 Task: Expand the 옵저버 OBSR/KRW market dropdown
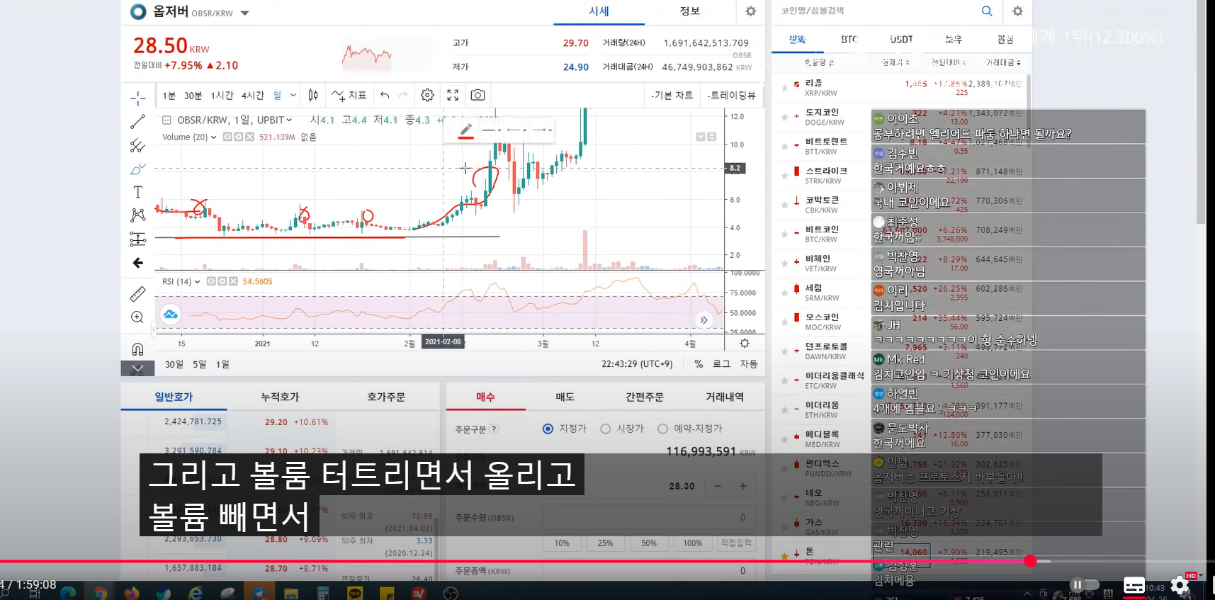tap(244, 13)
